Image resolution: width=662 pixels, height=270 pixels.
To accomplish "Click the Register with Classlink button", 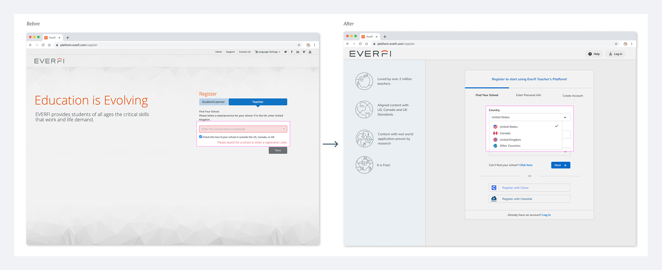I will click(x=529, y=199).
